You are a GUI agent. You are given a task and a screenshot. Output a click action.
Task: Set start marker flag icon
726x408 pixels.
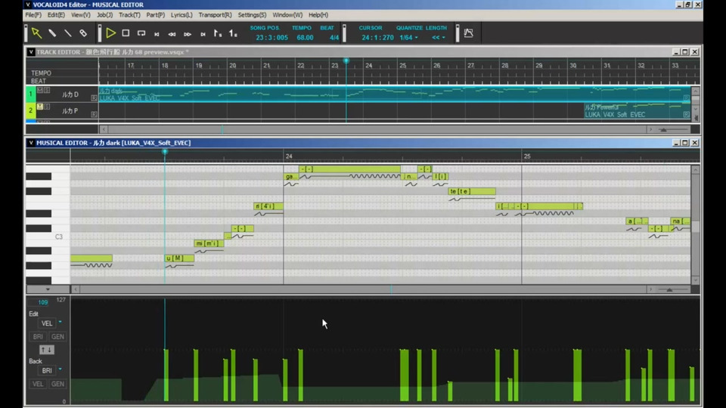coord(218,33)
